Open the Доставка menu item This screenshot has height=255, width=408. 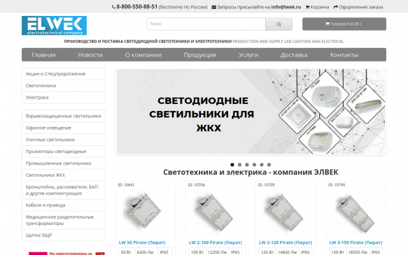(x=294, y=55)
